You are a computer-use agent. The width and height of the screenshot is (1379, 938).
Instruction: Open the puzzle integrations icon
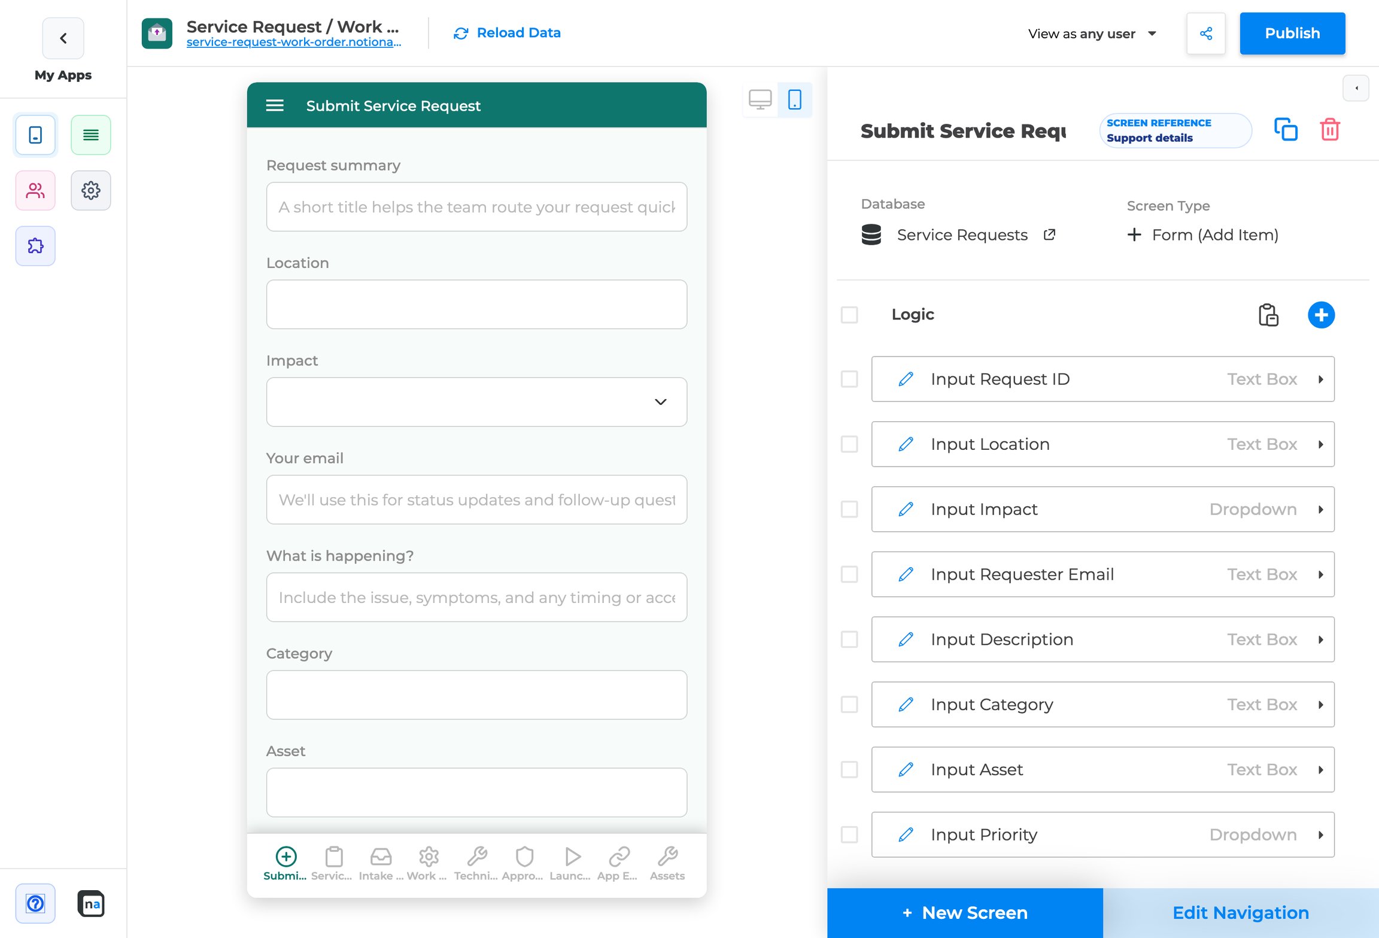[x=35, y=246]
